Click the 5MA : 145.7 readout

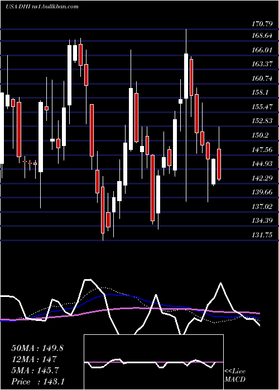35,370
